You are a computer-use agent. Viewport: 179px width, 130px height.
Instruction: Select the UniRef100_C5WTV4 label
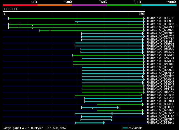pos(161,58)
